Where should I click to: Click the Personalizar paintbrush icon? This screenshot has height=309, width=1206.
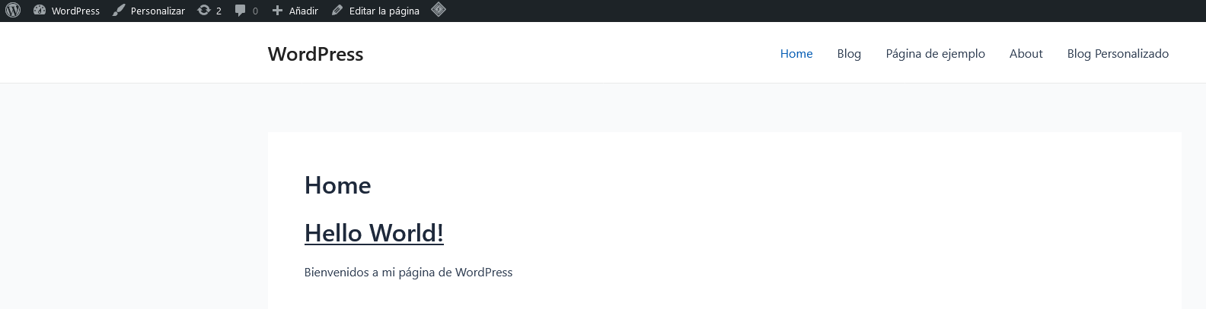click(119, 11)
